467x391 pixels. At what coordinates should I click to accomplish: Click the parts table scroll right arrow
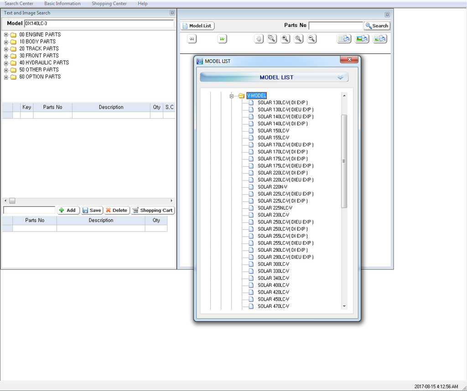click(171, 201)
